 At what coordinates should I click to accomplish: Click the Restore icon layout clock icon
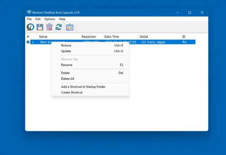tap(30, 27)
